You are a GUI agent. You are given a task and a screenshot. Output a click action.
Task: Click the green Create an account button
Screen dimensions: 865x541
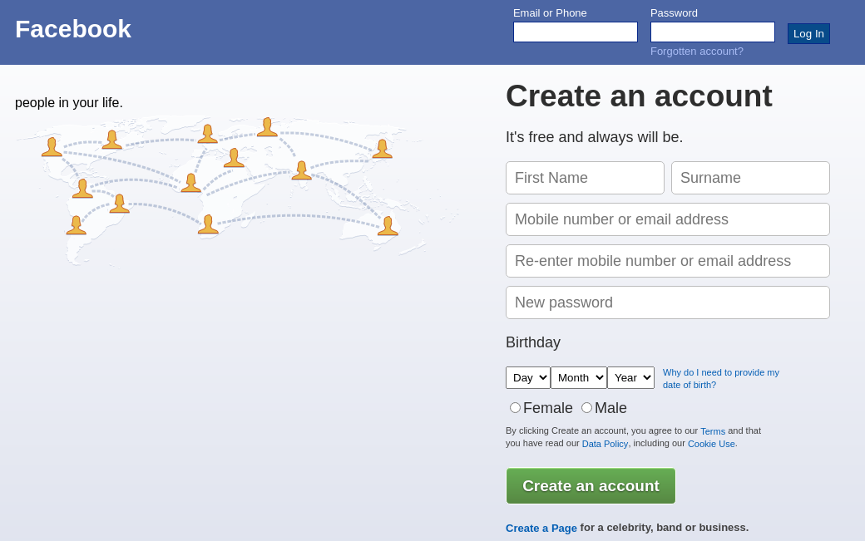tap(591, 486)
